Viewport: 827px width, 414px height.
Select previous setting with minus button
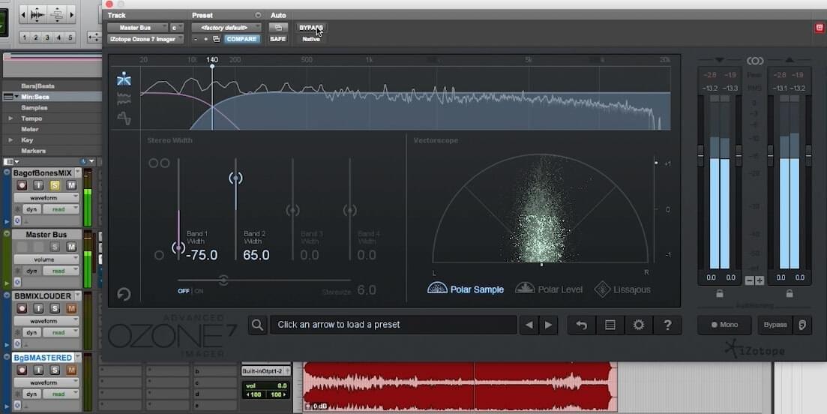[196, 39]
